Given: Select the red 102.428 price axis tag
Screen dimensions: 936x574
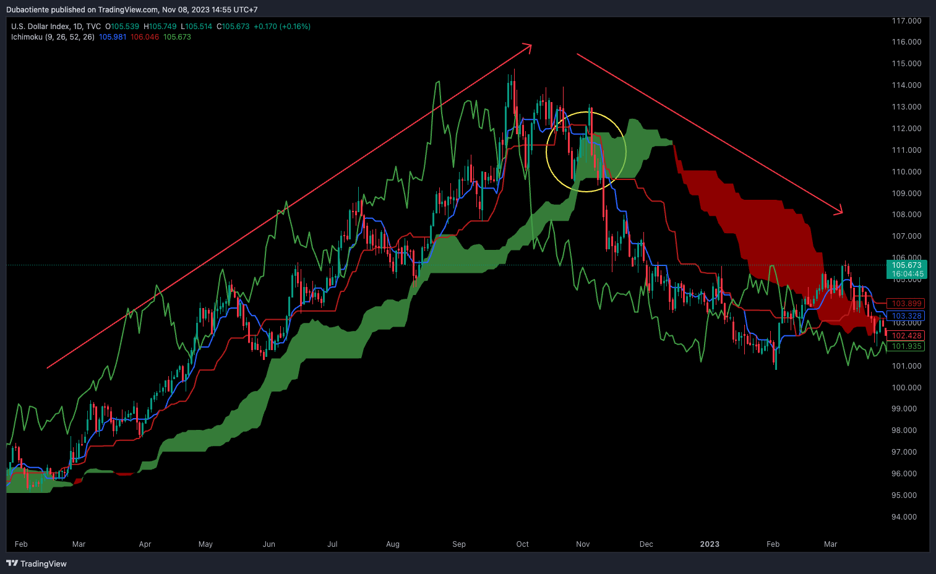Looking at the screenshot, I should pos(907,336).
